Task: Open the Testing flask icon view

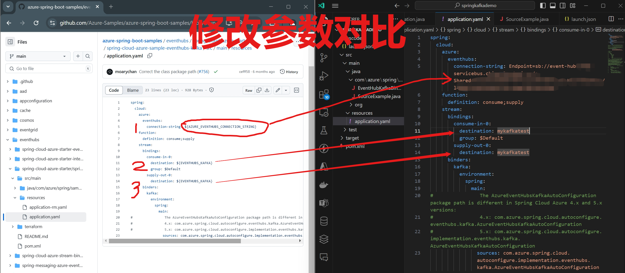Action: 324,130
